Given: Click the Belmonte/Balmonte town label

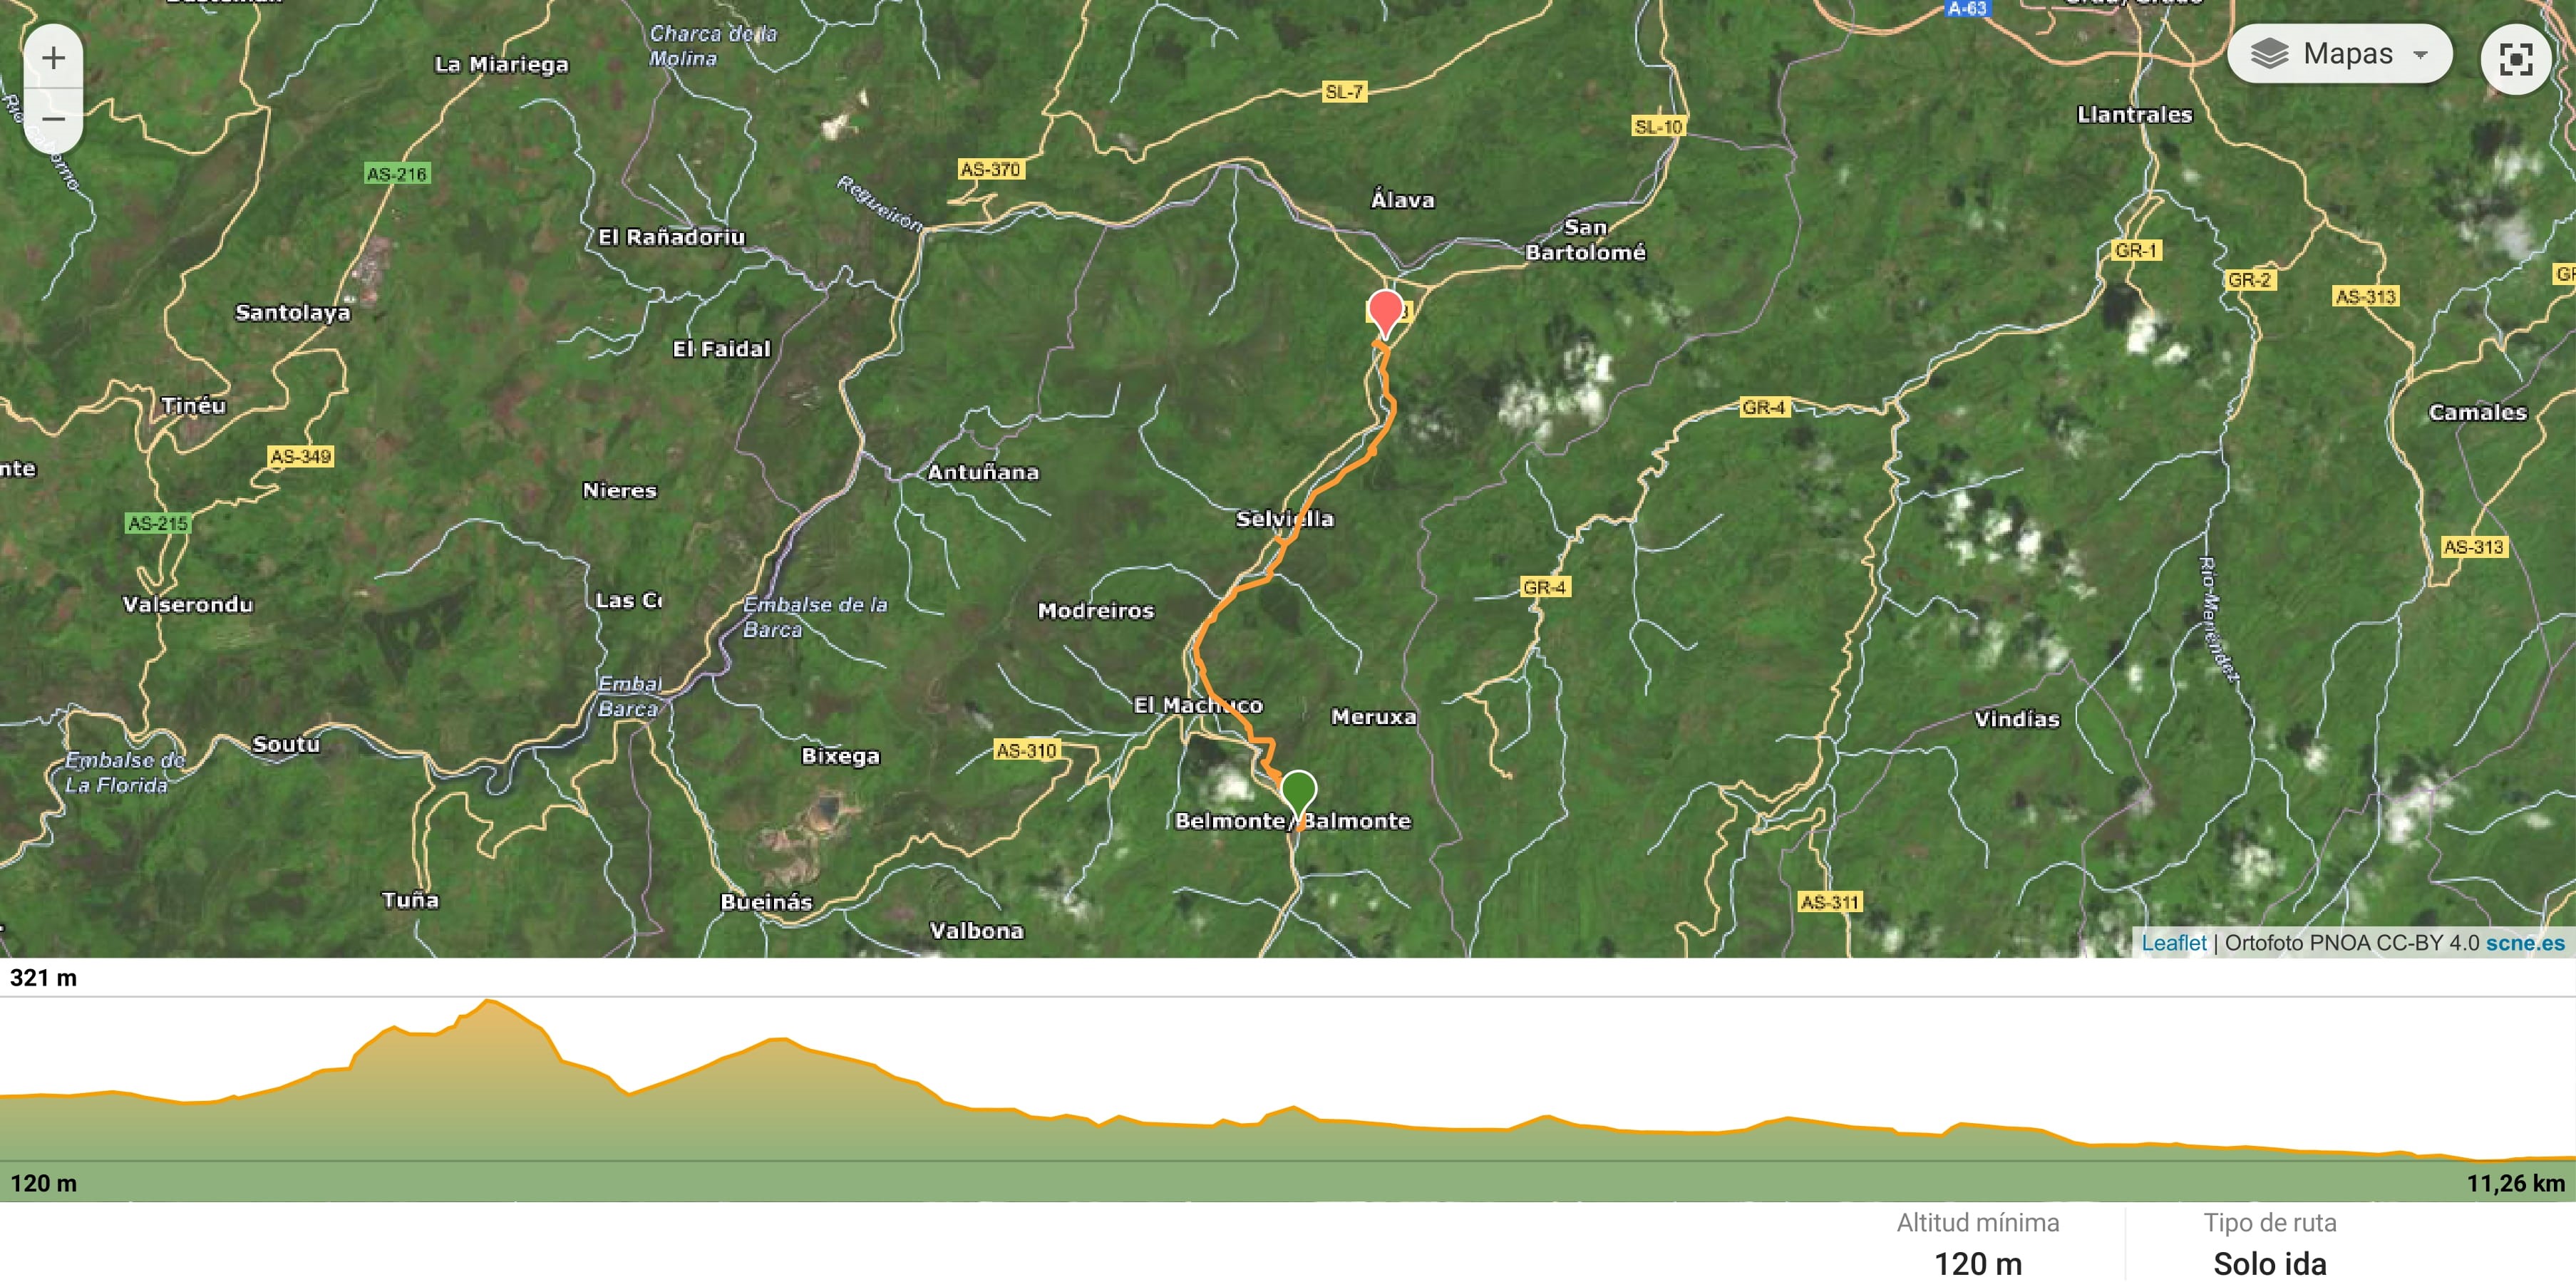Looking at the screenshot, I should point(1292,821).
